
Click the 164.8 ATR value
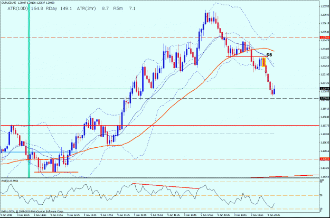[x=37, y=8]
